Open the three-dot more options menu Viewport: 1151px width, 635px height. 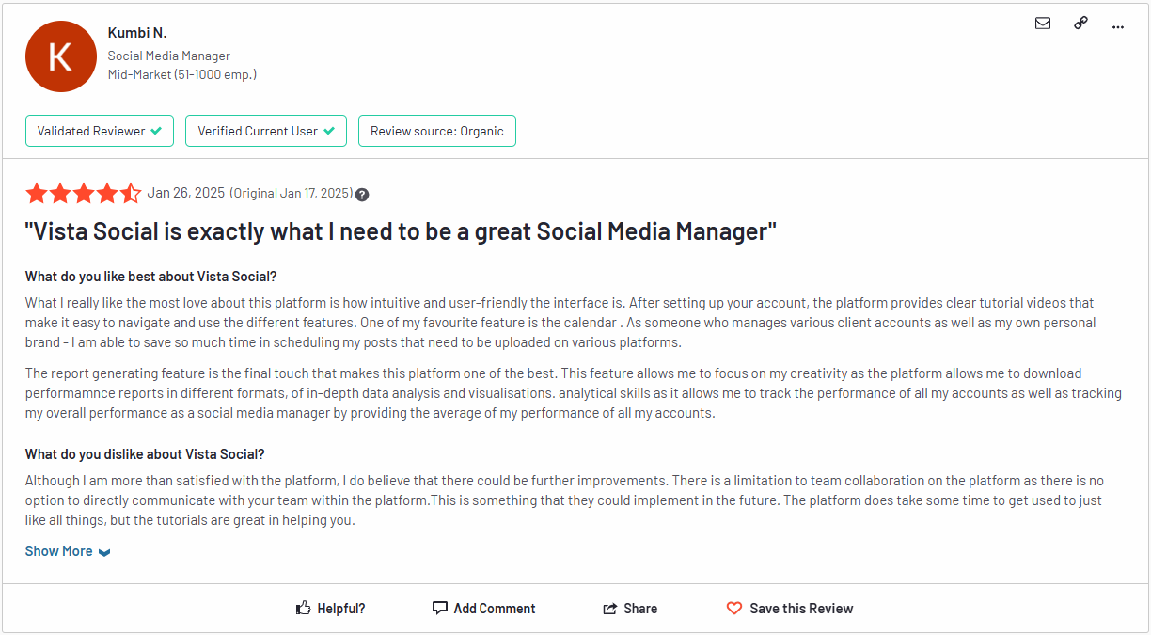coord(1117,26)
